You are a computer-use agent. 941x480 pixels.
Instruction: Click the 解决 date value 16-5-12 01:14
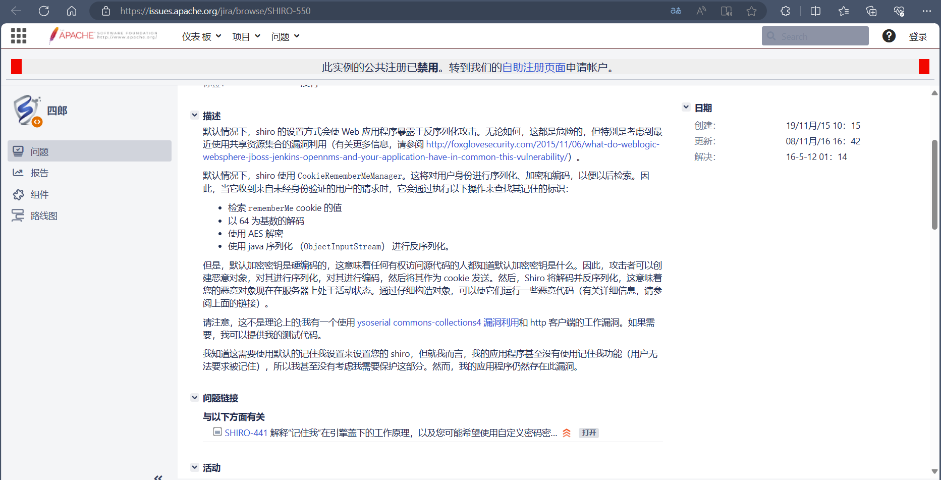816,156
